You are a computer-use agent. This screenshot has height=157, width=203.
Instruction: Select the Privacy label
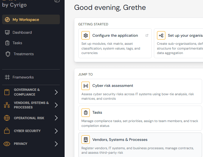pos(21,144)
